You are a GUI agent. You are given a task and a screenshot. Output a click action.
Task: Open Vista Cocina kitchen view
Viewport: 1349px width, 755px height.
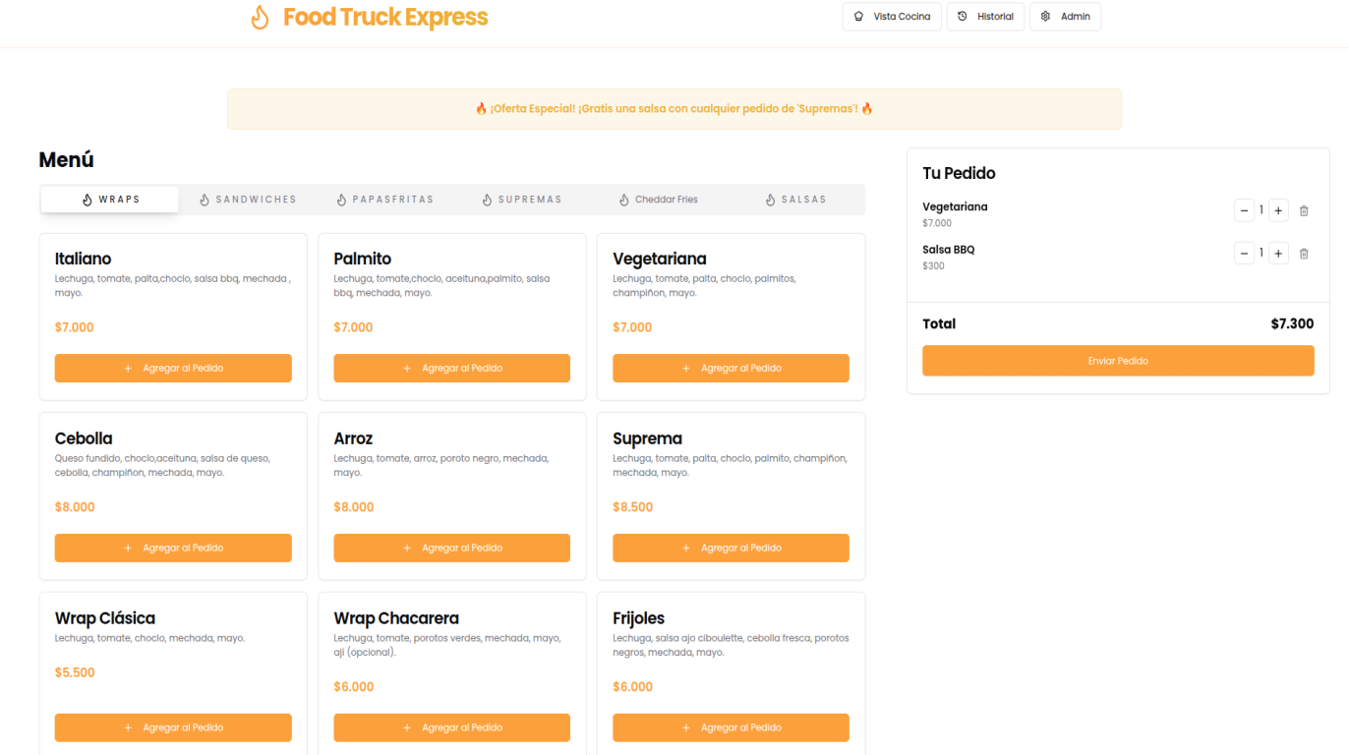pos(892,17)
